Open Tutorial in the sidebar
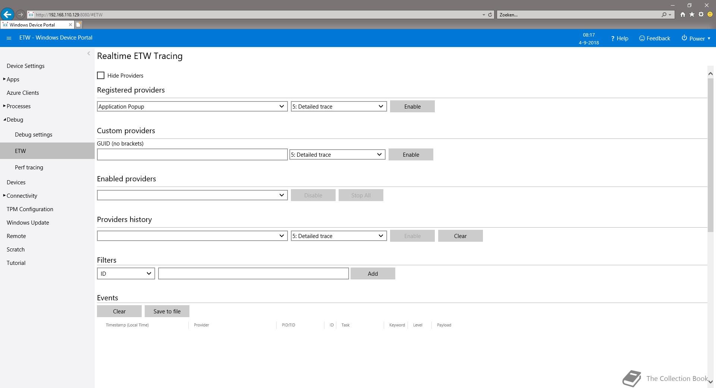This screenshot has width=716, height=388. pos(16,263)
